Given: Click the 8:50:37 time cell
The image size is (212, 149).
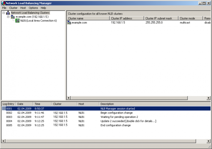Looking at the screenshot, I should click(x=39, y=109).
